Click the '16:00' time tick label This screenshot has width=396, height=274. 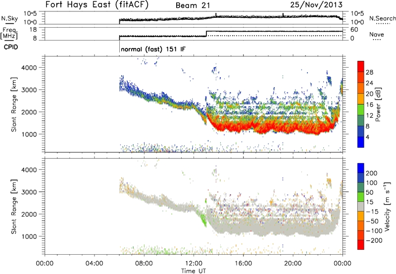pyautogui.click(x=243, y=264)
